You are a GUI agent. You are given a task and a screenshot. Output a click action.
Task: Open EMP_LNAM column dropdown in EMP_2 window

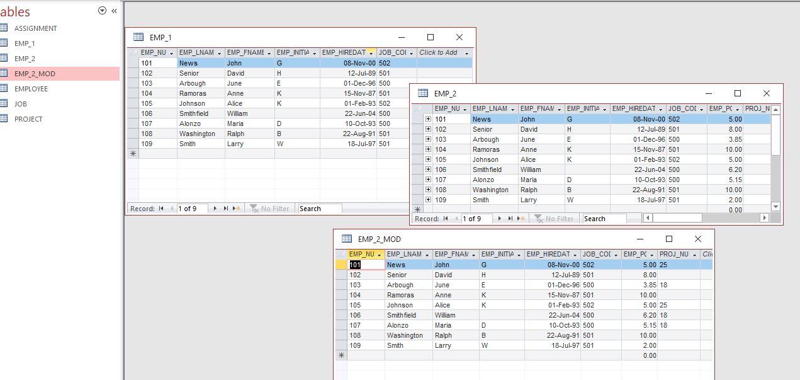[x=513, y=110]
